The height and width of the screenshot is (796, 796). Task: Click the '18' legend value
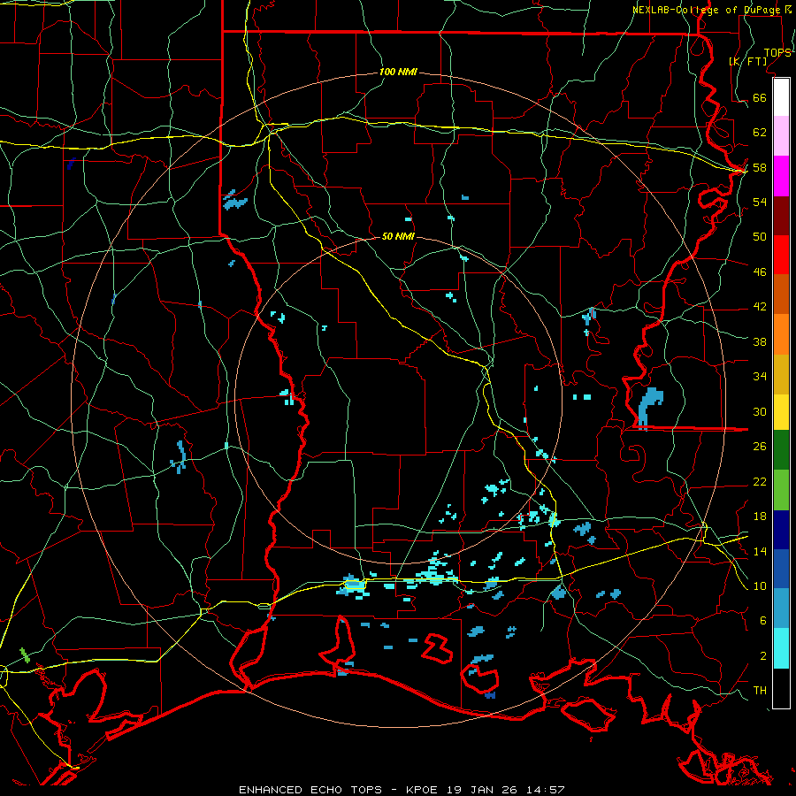[760, 516]
